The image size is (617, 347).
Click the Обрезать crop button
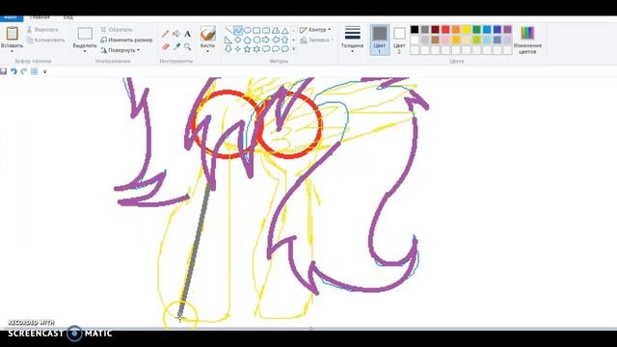[117, 30]
